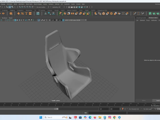Click the red auto keyframe toggle near the range slider
160x120 pixels.
123,109
